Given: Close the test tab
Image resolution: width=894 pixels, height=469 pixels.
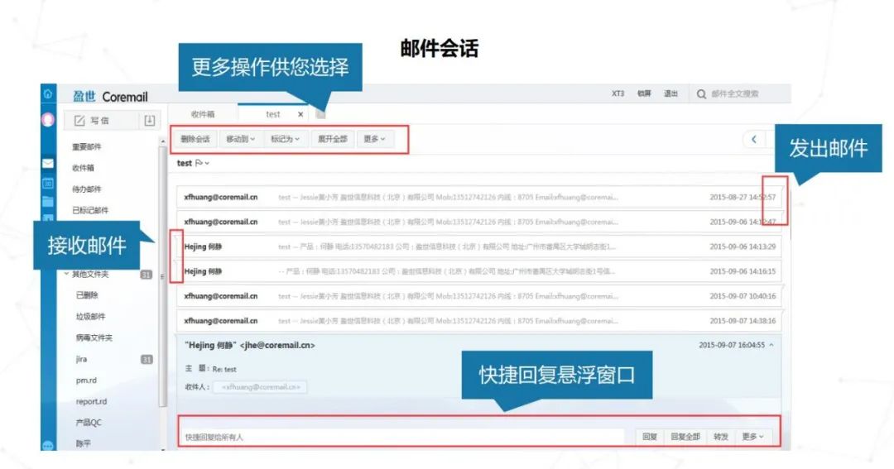Looking at the screenshot, I should tap(300, 114).
